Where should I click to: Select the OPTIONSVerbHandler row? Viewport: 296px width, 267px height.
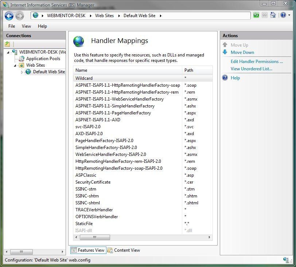click(143, 217)
